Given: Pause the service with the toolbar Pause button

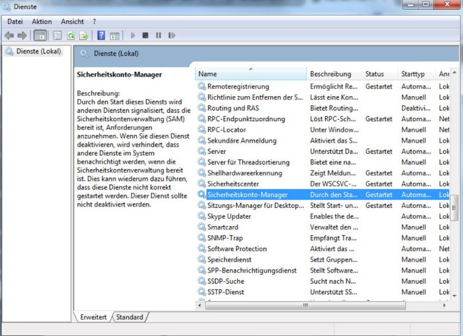Looking at the screenshot, I should 158,35.
